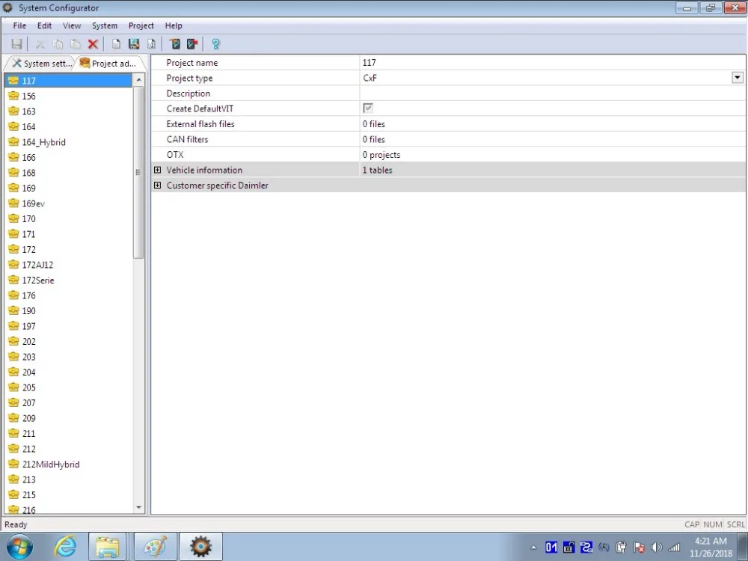This screenshot has width=748, height=561.
Task: Click OTX '0 projects' value
Action: 381,155
